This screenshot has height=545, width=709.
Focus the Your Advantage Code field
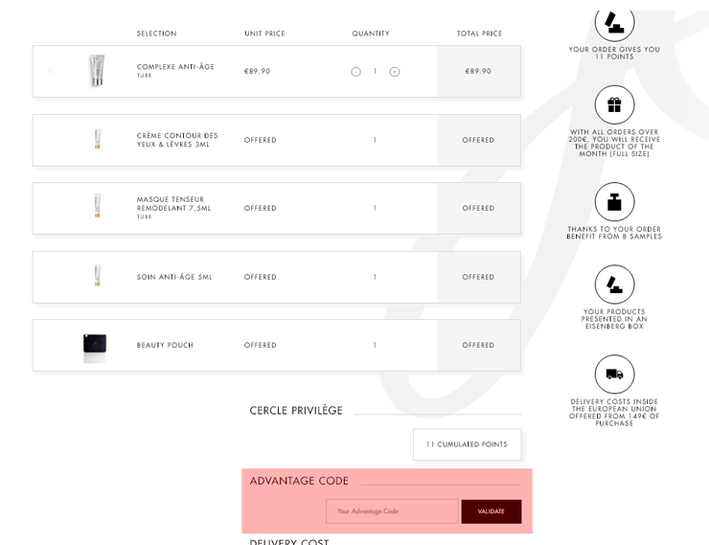[x=392, y=511]
